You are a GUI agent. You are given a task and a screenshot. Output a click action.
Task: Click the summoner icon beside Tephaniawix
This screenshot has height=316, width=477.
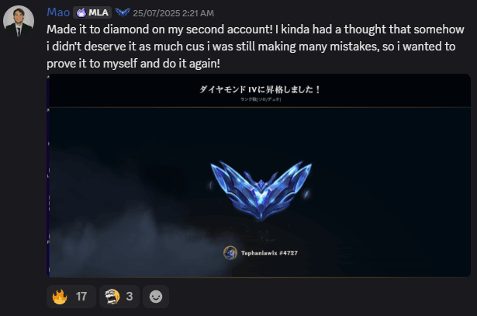pyautogui.click(x=230, y=252)
